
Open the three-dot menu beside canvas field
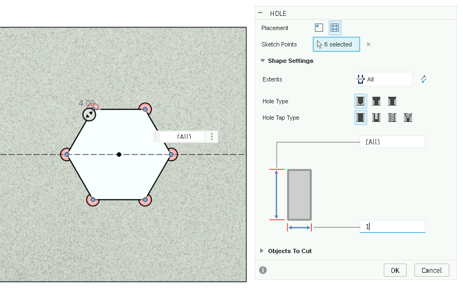(212, 137)
